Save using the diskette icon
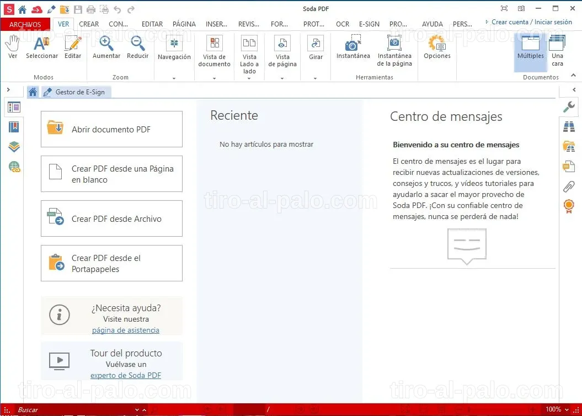This screenshot has width=582, height=416. (x=78, y=9)
